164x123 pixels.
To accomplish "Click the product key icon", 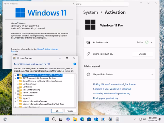I will pos(88,54).
